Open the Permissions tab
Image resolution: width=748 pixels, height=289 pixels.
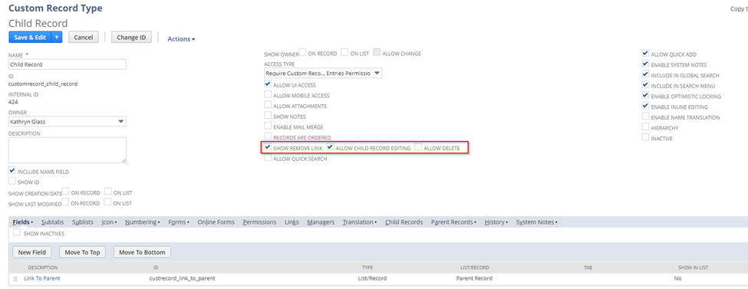tap(259, 222)
